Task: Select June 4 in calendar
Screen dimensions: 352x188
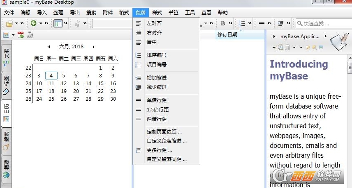Action: coord(51,75)
